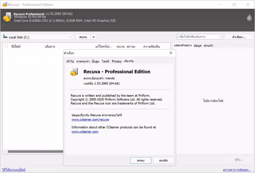
Task: Select the Privacy tab
Action: [117, 61]
